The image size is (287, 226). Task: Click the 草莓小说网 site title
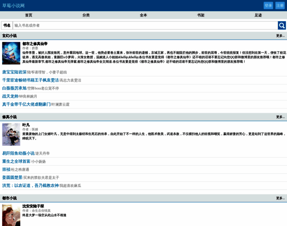pyautogui.click(x=13, y=6)
